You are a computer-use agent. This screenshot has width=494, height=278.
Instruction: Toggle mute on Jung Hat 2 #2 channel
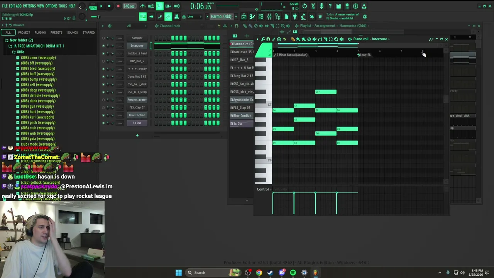click(x=103, y=76)
